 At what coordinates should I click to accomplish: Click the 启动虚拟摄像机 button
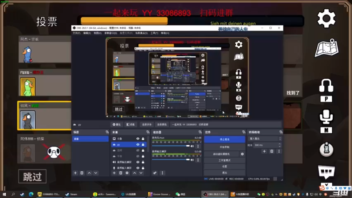pos(222,154)
